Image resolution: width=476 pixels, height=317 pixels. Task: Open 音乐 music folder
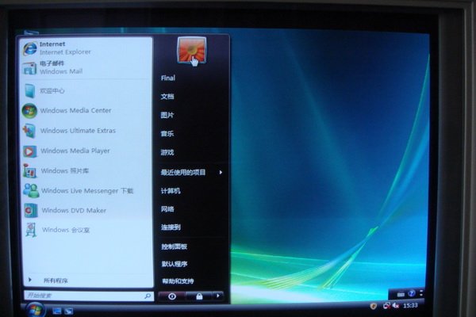[167, 133]
